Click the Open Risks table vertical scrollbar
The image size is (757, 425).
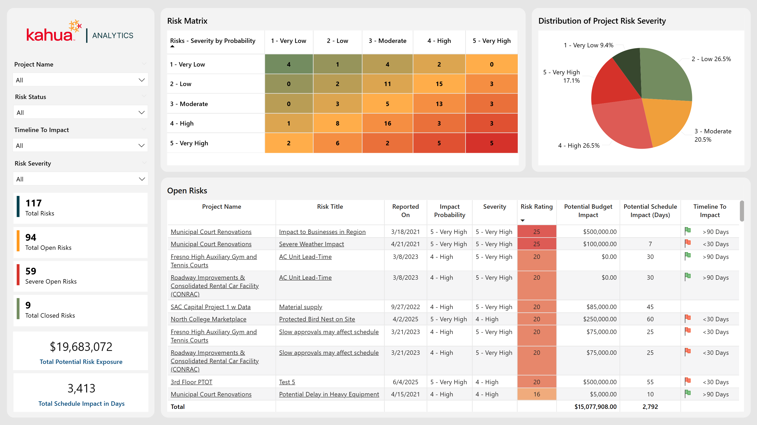[742, 211]
